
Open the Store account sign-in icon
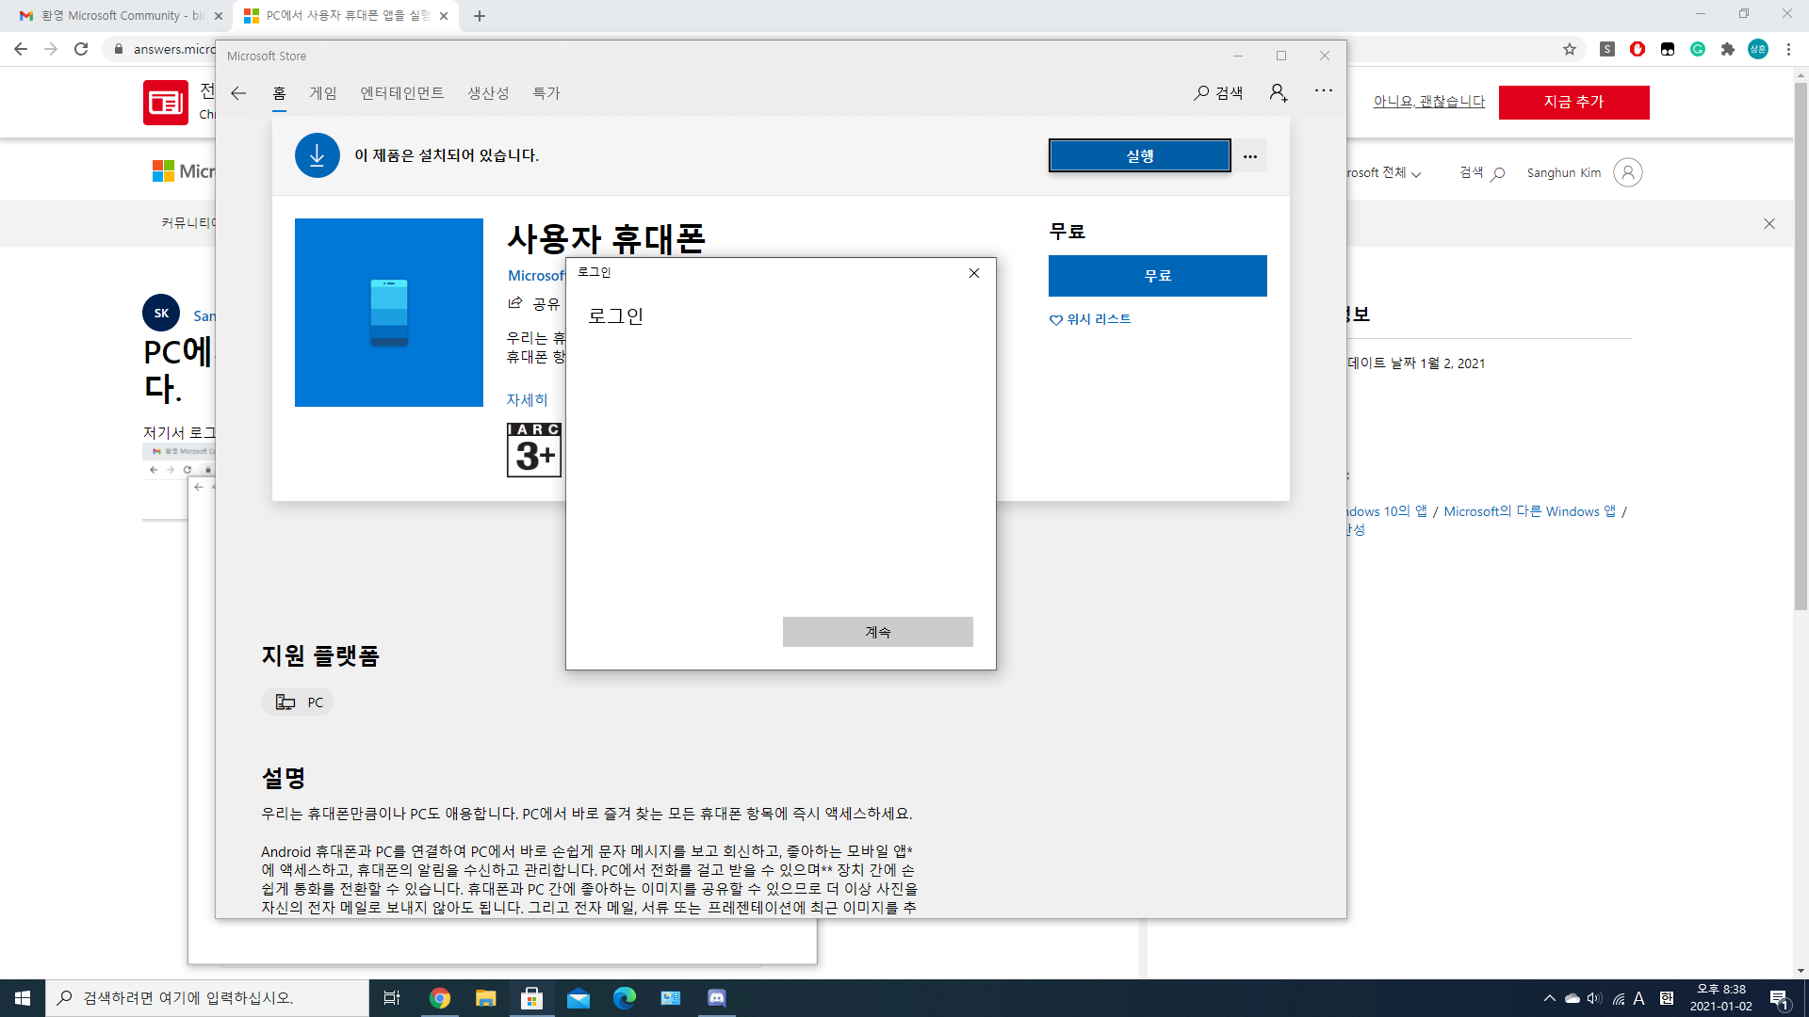coord(1278,92)
